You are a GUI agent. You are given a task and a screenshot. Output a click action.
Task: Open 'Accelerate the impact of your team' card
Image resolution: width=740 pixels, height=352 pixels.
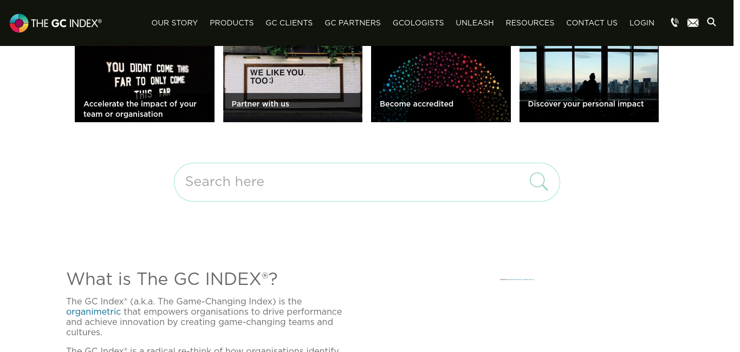tap(145, 84)
